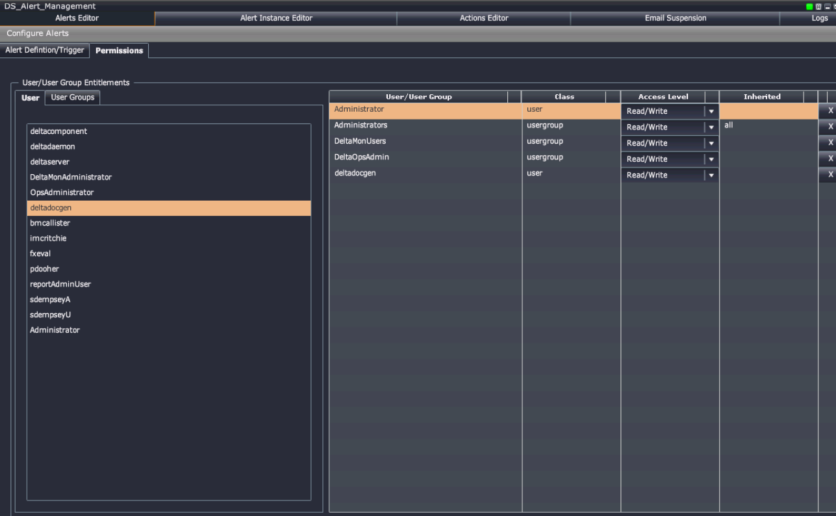Select highlighted deltadocgen in the user list

pos(169,208)
